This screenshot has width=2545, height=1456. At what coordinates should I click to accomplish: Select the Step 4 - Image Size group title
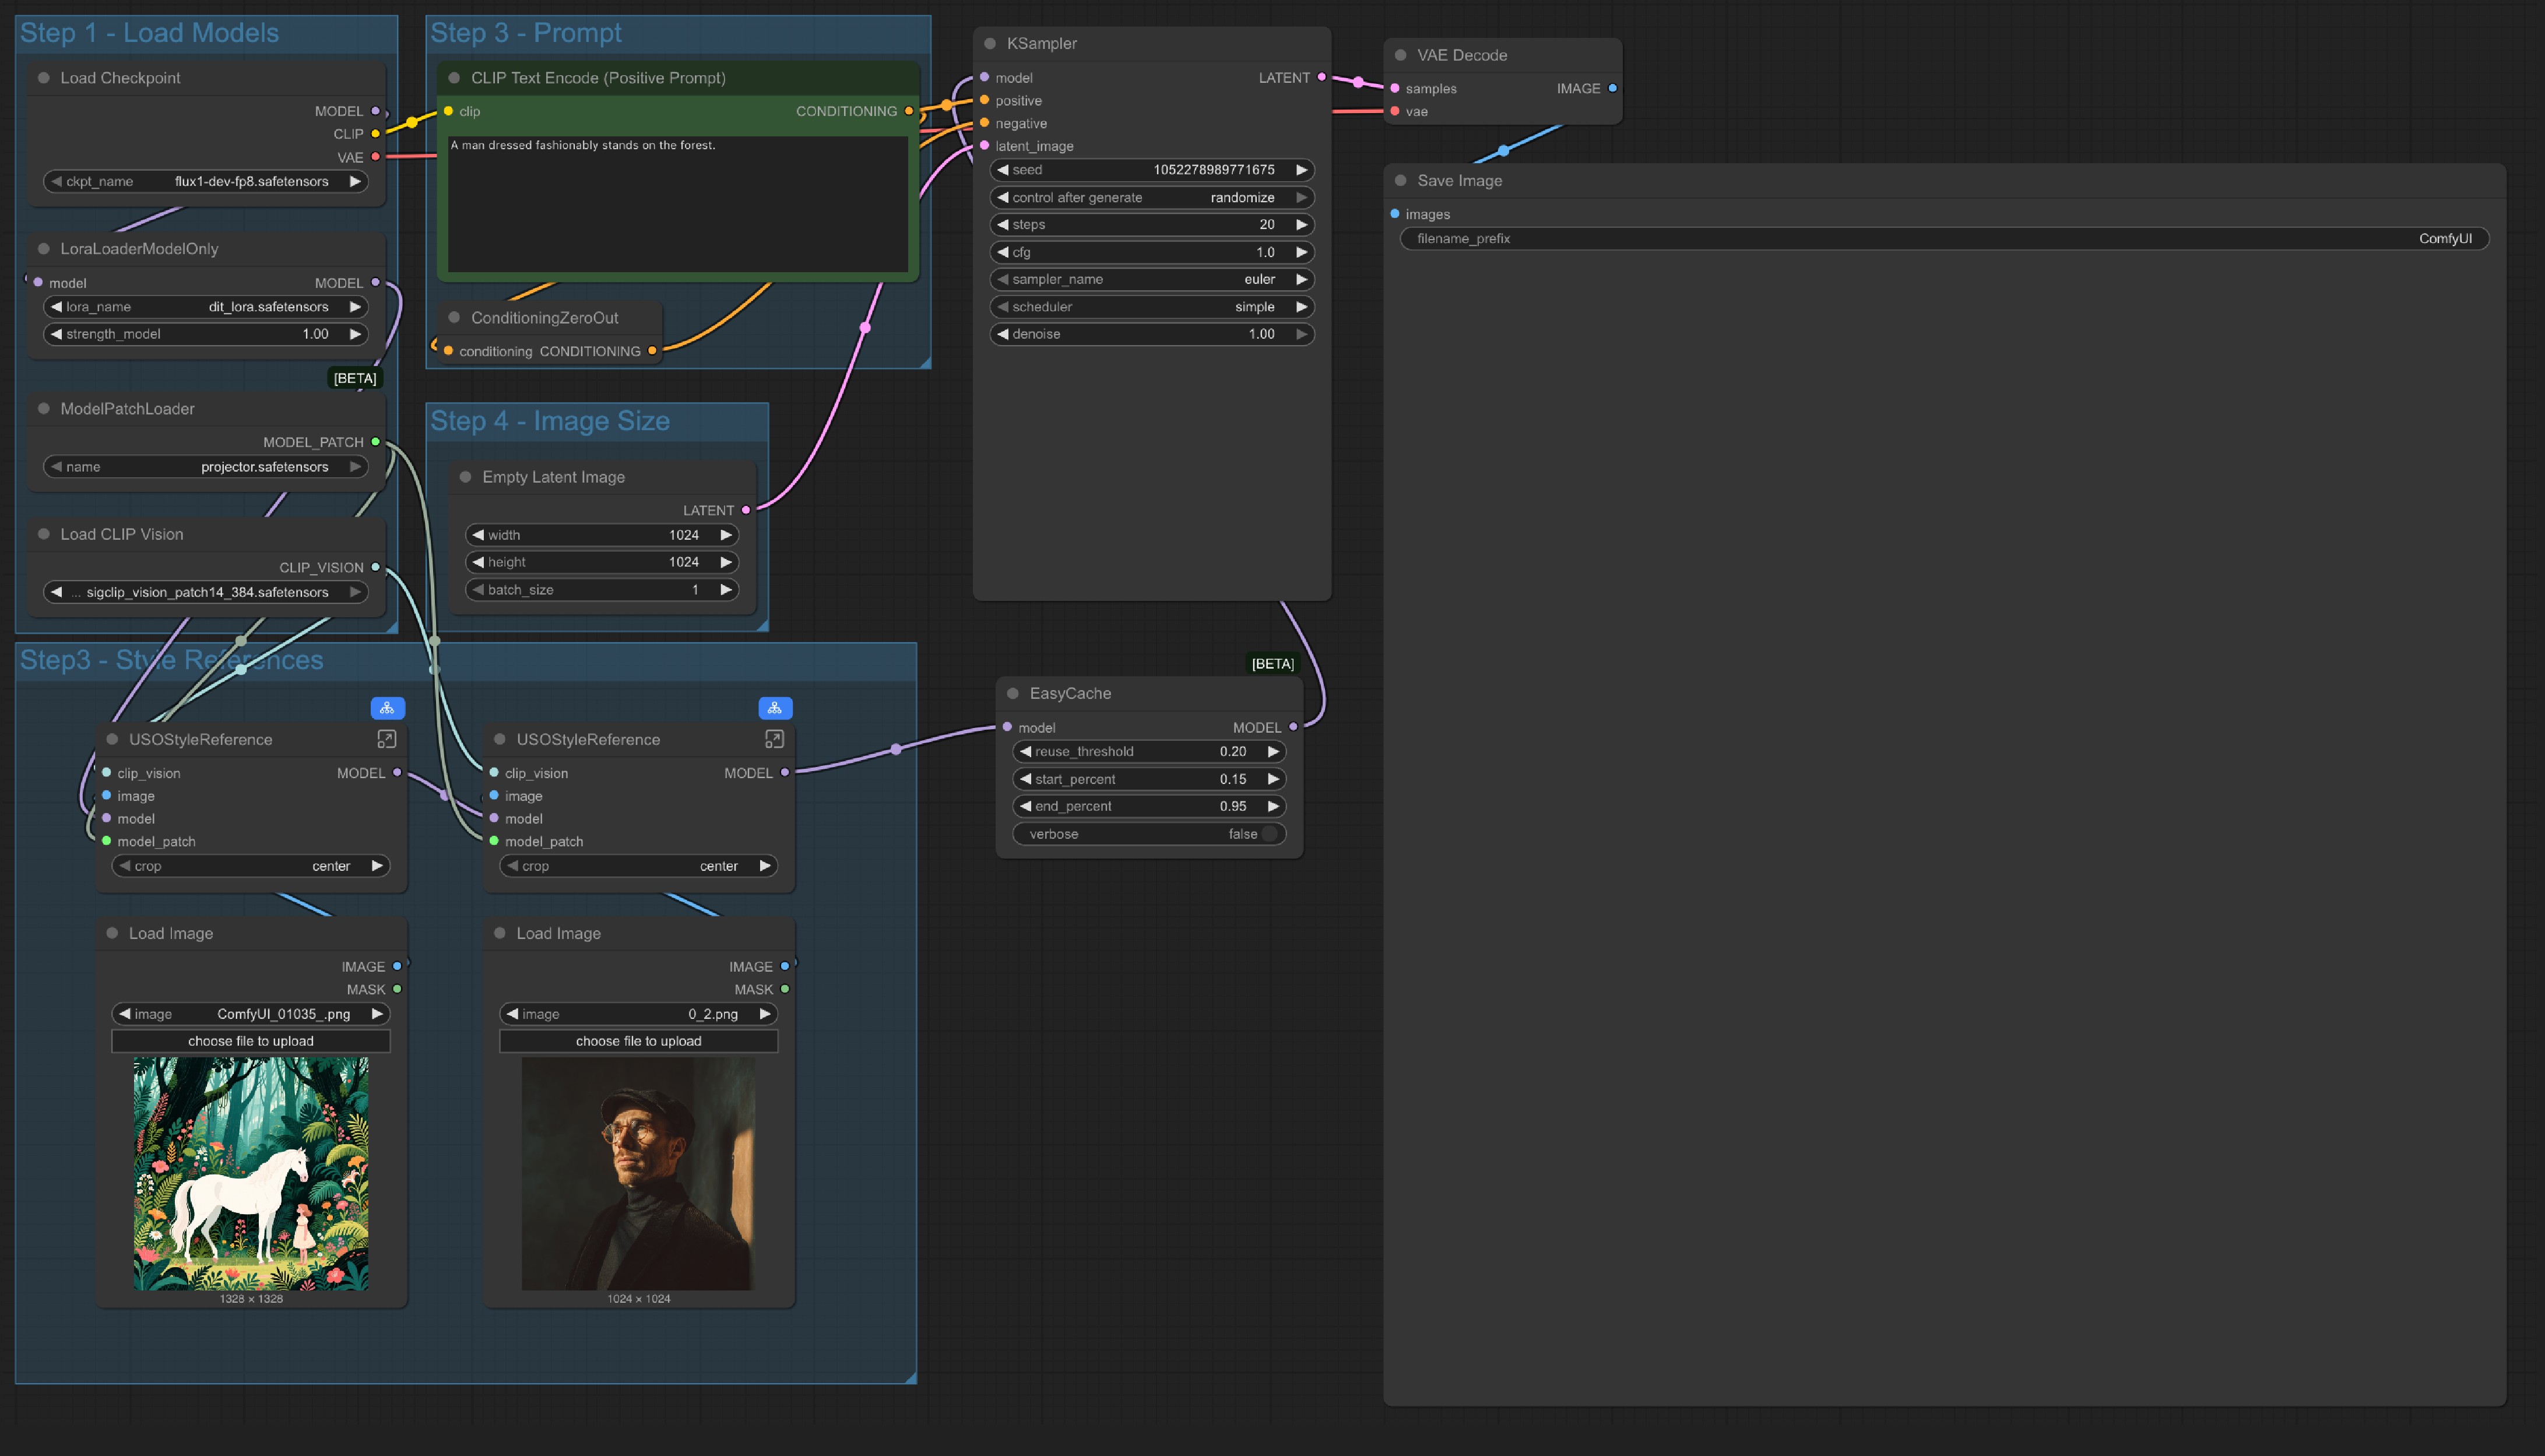(550, 421)
